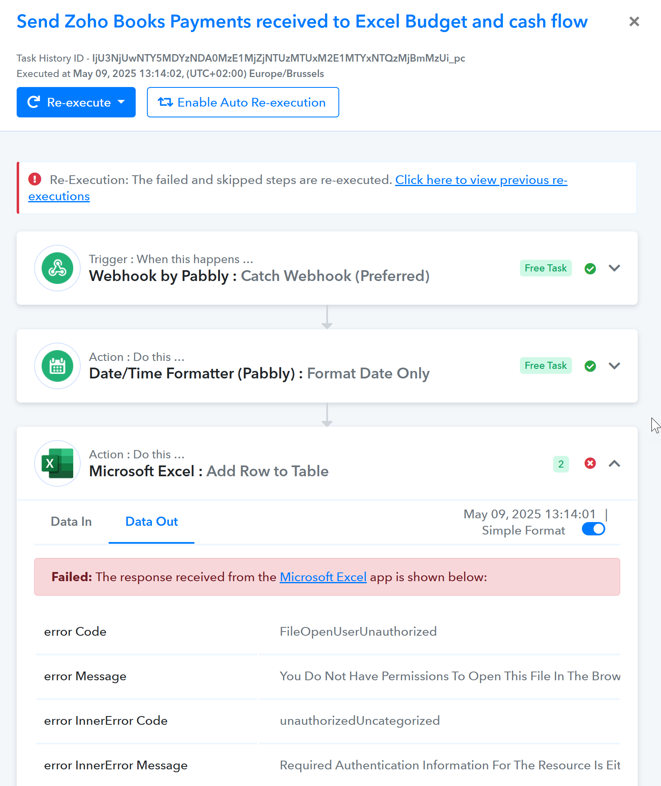This screenshot has width=661, height=786.
Task: Click the green success check on Webhook step
Action: [590, 269]
